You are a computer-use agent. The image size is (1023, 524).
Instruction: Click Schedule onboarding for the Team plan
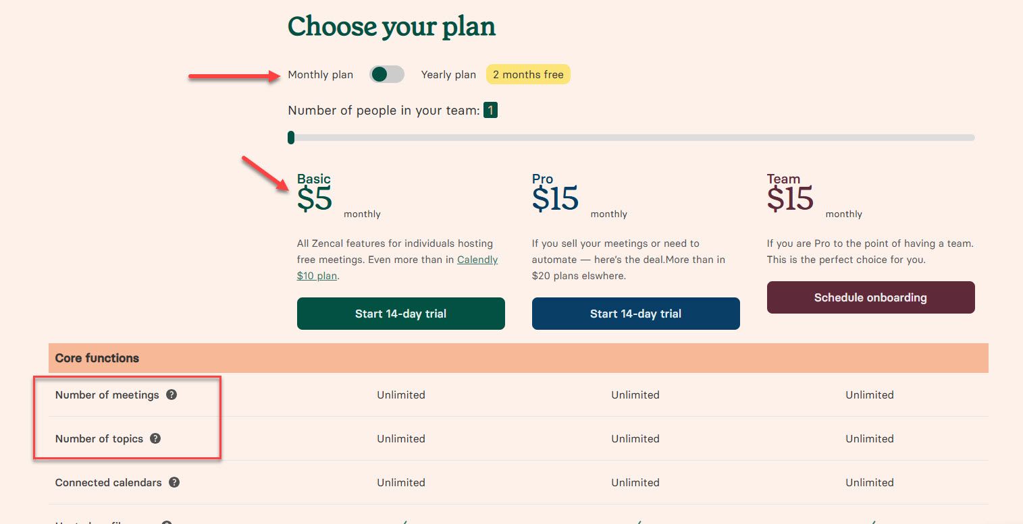tap(870, 297)
